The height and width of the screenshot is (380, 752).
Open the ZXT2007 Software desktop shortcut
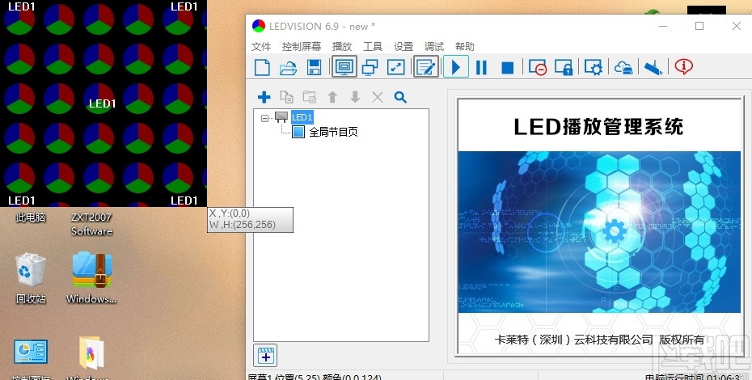click(91, 224)
